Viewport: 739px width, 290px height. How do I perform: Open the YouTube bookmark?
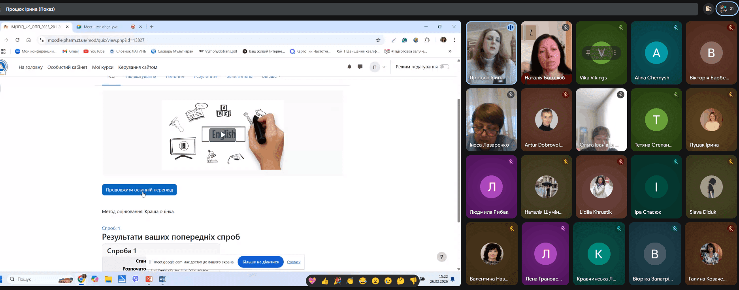(x=94, y=51)
